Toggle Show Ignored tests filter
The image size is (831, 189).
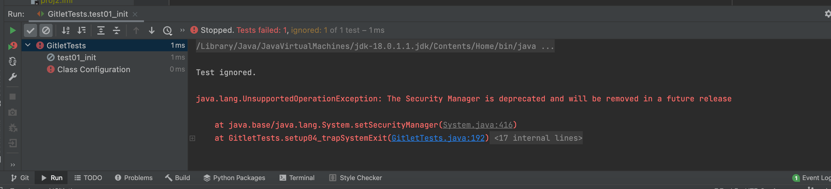[46, 31]
